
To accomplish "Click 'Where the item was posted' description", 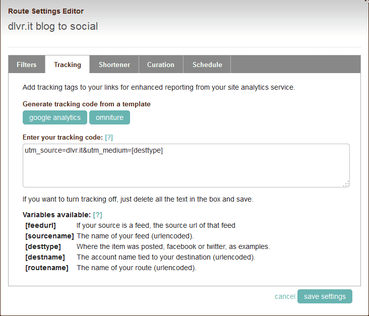I will click(x=173, y=246).
